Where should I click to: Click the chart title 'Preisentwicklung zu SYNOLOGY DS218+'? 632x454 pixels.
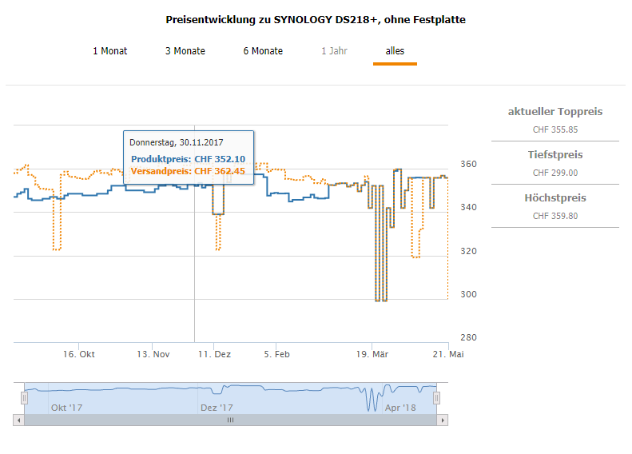[x=316, y=19]
